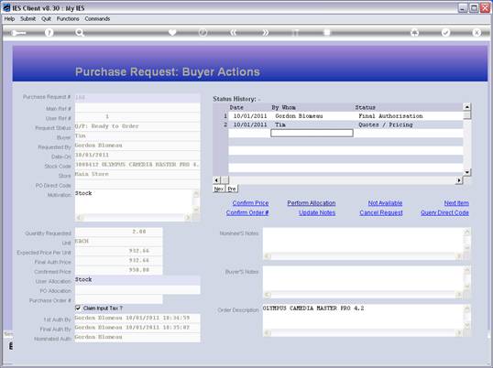Image resolution: width=493 pixels, height=368 pixels.
Task: Click the magnifying glass search icon
Action: point(80,33)
